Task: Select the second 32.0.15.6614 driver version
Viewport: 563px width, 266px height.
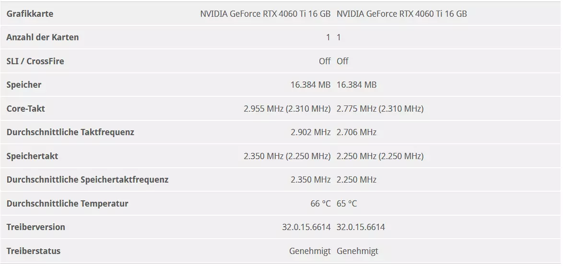Action: point(361,227)
